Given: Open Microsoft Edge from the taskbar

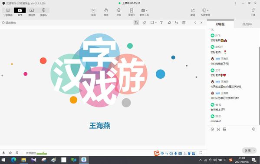Looking at the screenshot, I should [13, 160].
